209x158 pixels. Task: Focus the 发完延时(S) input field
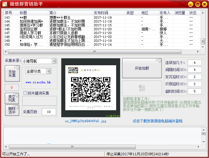(194, 77)
